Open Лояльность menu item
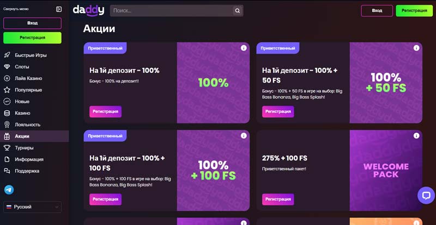Screen dimensions: 436x225 pyautogui.click(x=28, y=124)
